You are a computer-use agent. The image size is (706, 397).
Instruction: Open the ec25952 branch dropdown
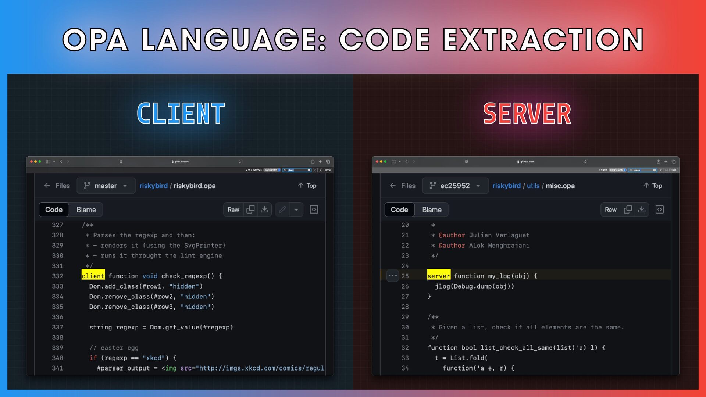[x=455, y=186]
